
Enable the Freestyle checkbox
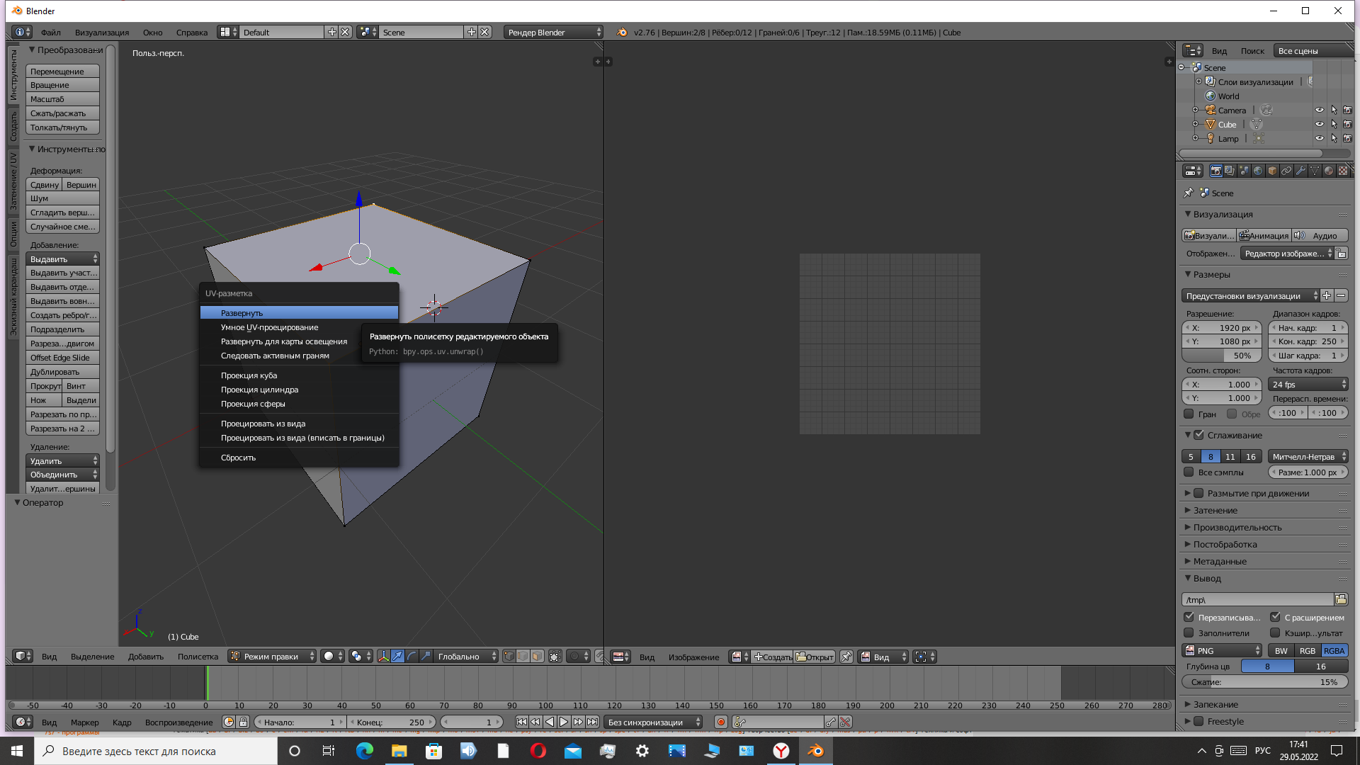[x=1198, y=721]
